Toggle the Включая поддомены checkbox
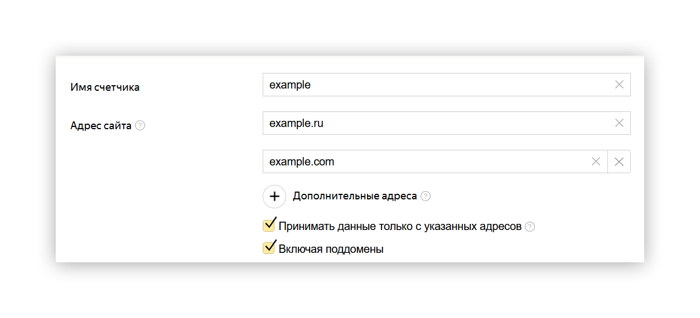 point(269,248)
